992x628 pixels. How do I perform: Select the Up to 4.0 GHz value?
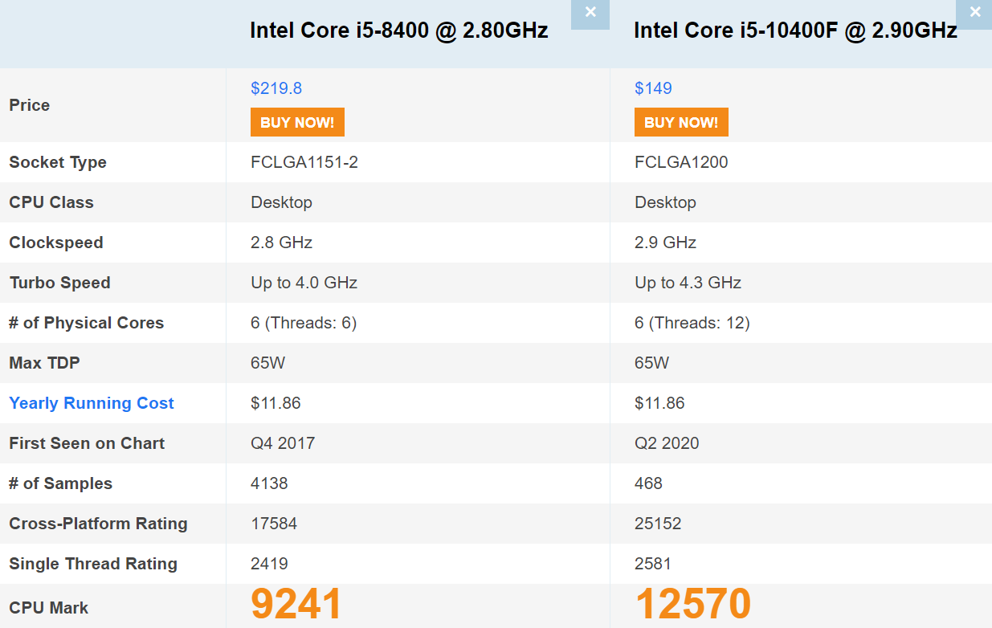(304, 283)
